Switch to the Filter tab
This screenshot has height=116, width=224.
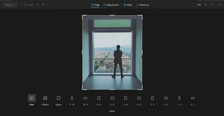128,5
